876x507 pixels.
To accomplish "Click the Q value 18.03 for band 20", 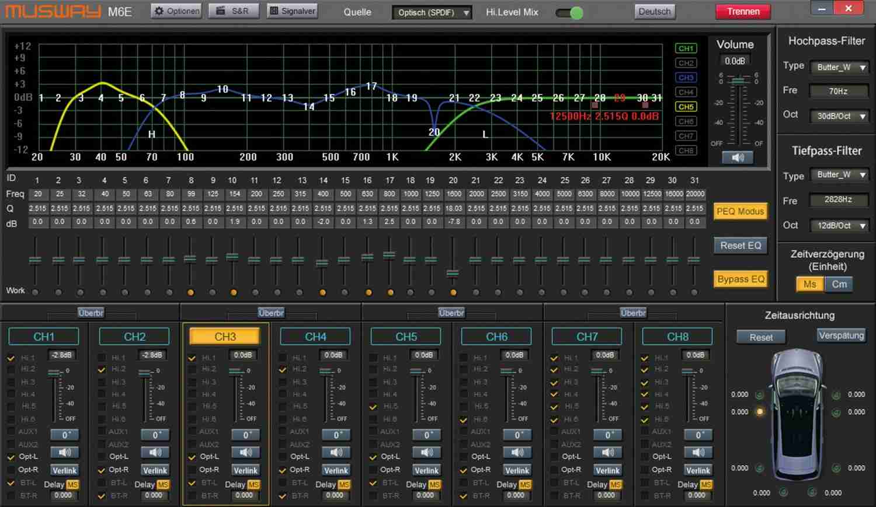I will click(x=454, y=208).
